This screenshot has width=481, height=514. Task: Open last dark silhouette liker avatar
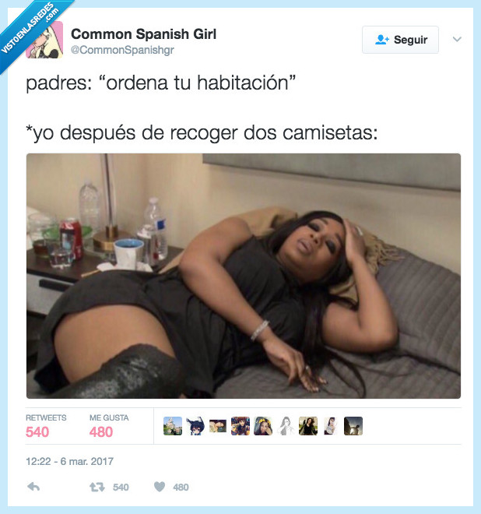(353, 426)
